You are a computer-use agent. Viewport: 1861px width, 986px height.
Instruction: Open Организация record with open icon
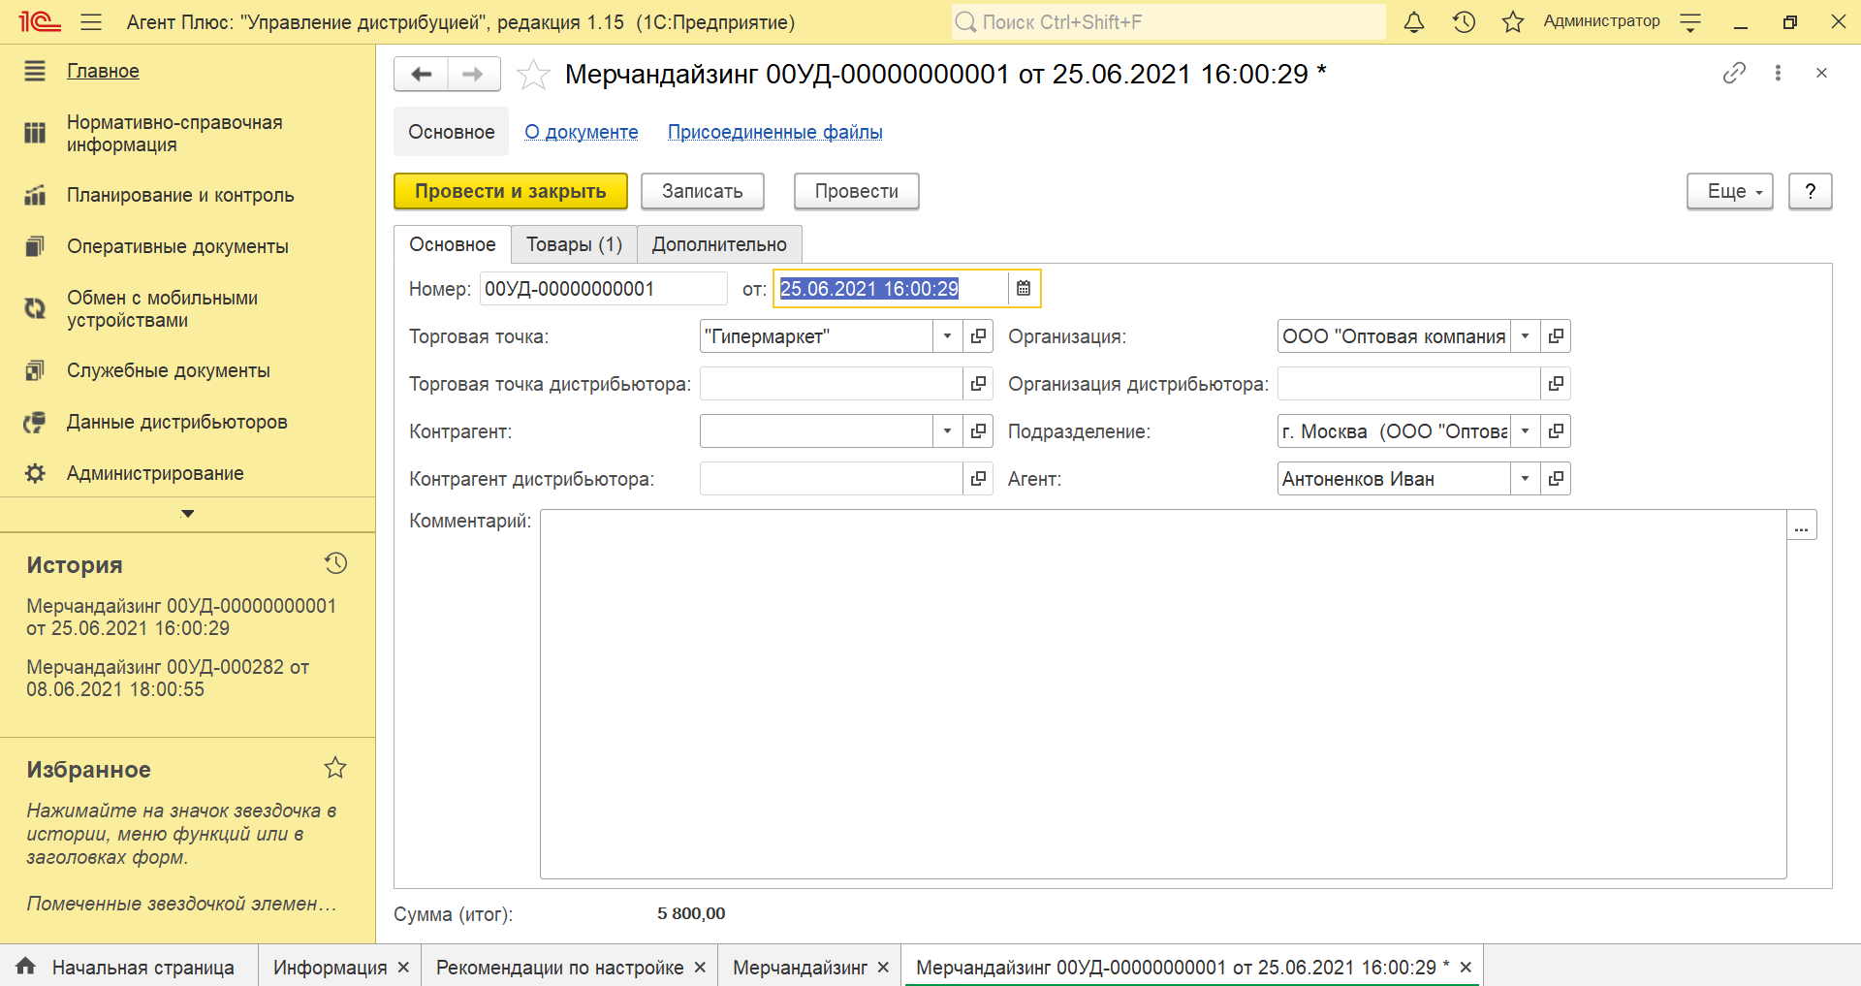[1556, 335]
